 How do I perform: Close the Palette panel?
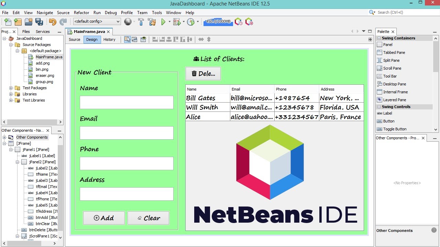pos(393,32)
